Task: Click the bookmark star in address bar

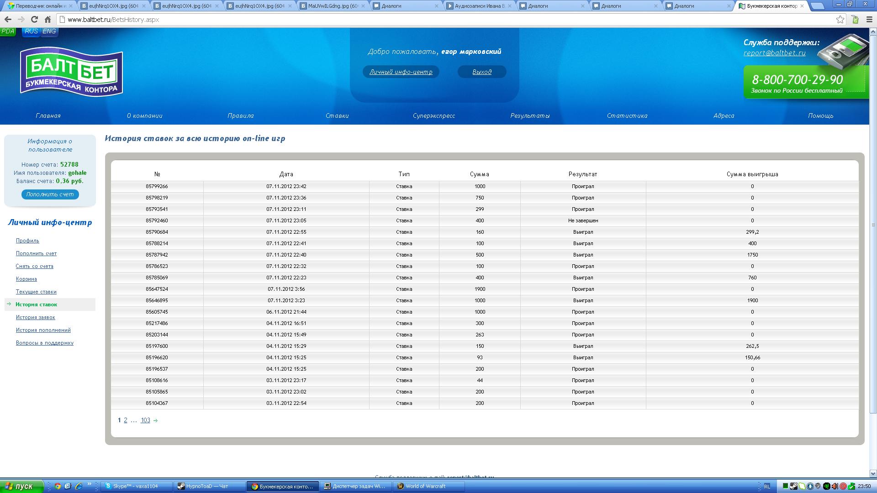Action: pyautogui.click(x=840, y=19)
